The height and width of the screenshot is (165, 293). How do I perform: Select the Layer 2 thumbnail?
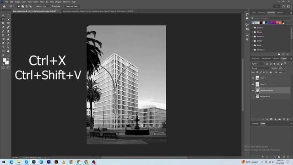(257, 84)
